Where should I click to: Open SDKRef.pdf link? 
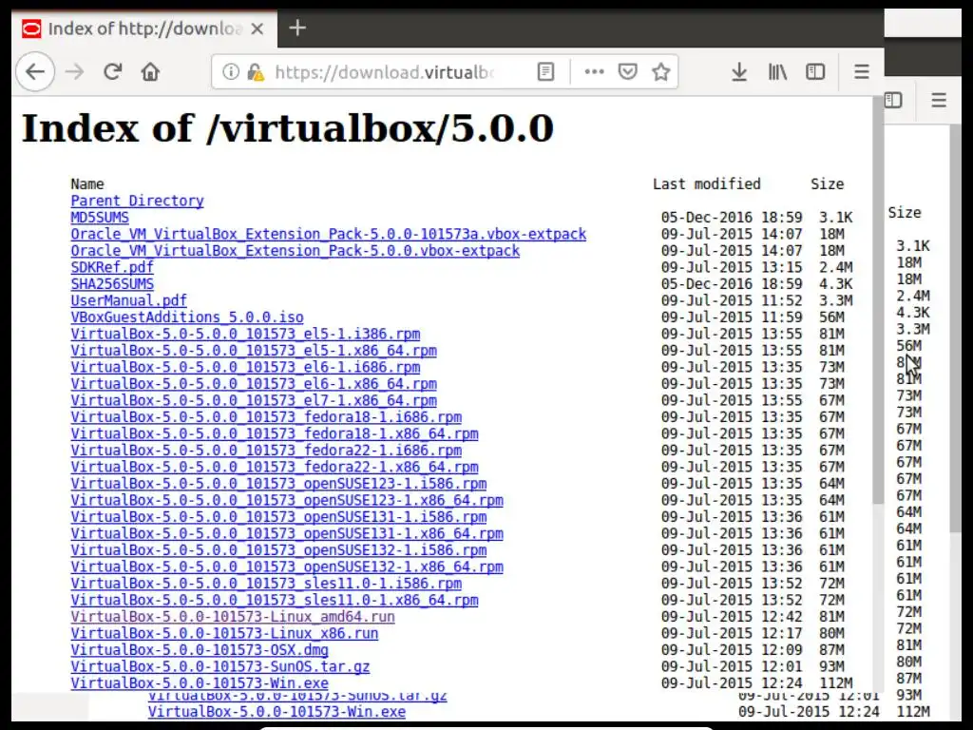(x=112, y=267)
